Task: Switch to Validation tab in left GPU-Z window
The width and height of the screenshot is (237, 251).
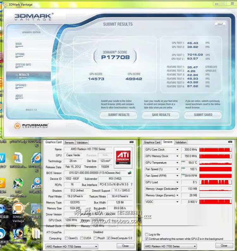Action: point(82,143)
